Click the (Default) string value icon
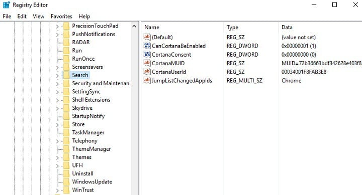The height and width of the screenshot is (195, 362). pos(147,37)
